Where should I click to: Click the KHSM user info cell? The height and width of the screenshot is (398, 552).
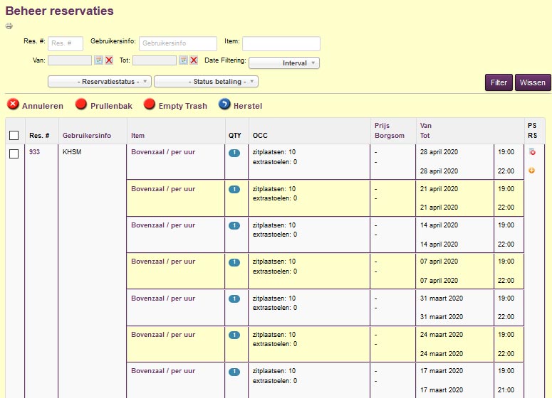coord(72,152)
